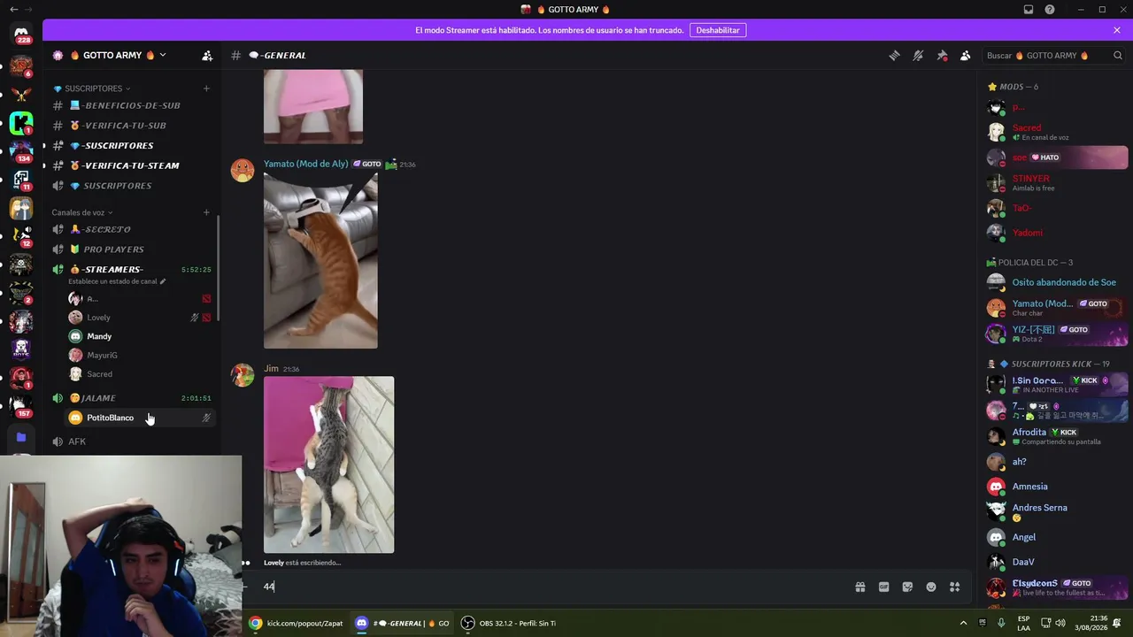Open the server folder icon
The height and width of the screenshot is (637, 1133).
[21, 437]
